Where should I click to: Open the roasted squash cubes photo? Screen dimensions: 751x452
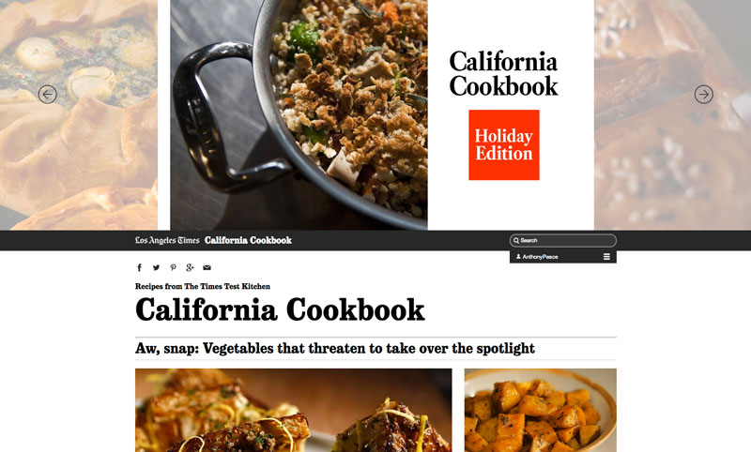coord(541,411)
